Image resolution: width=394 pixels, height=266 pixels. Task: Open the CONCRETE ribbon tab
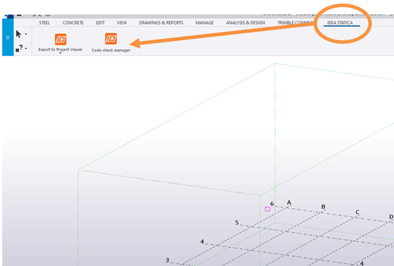tap(73, 22)
